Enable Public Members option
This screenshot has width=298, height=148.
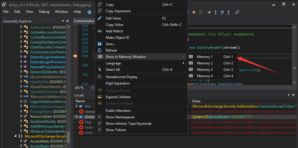pos(141,111)
